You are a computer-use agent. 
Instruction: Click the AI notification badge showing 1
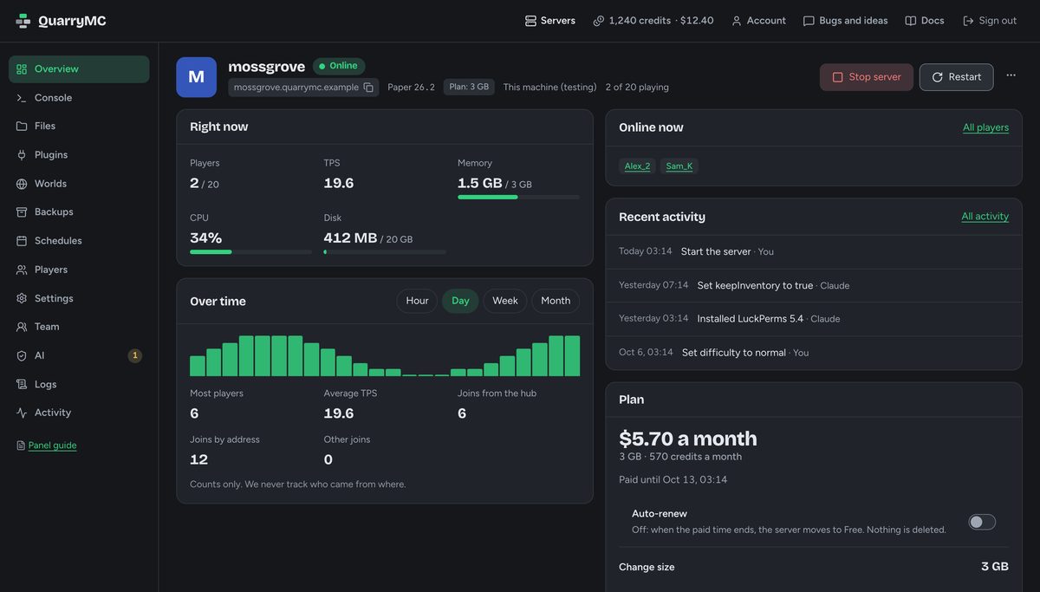click(135, 355)
